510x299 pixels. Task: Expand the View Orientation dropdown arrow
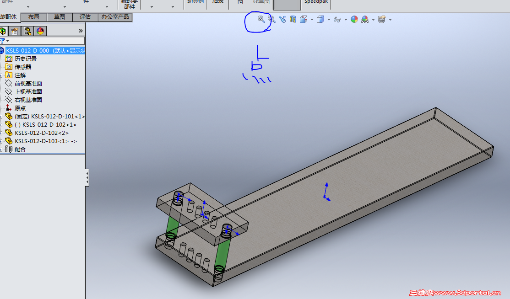click(x=312, y=20)
